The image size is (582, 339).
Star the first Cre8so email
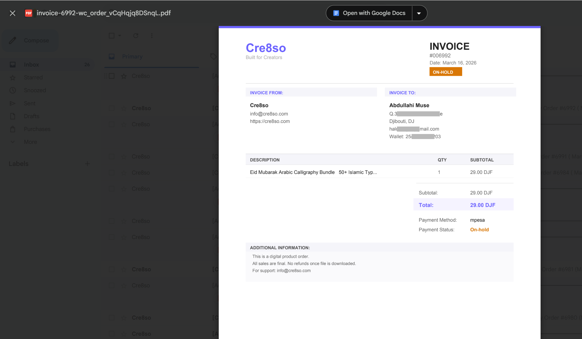[124, 76]
